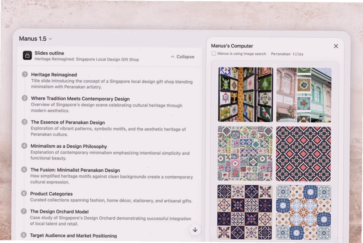Screen dimensions: 363x243
Task: Select step 7 number circle icon
Action: (x=24, y=211)
